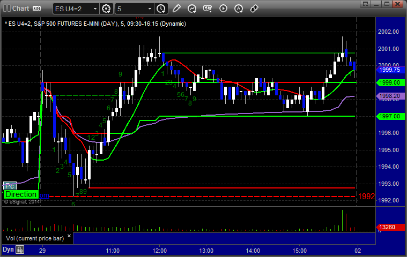Click the Pc button on the chart
This screenshot has height=257, width=407.
coord(10,186)
